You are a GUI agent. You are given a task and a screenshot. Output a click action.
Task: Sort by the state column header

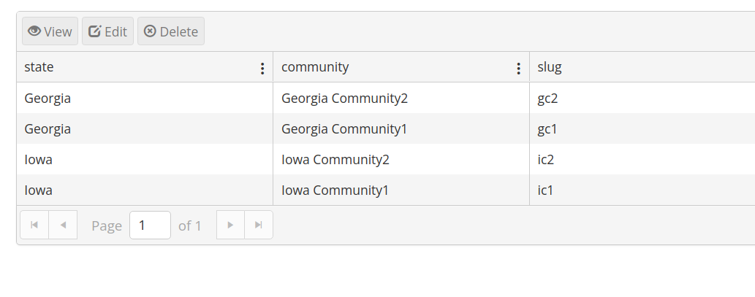[39, 67]
